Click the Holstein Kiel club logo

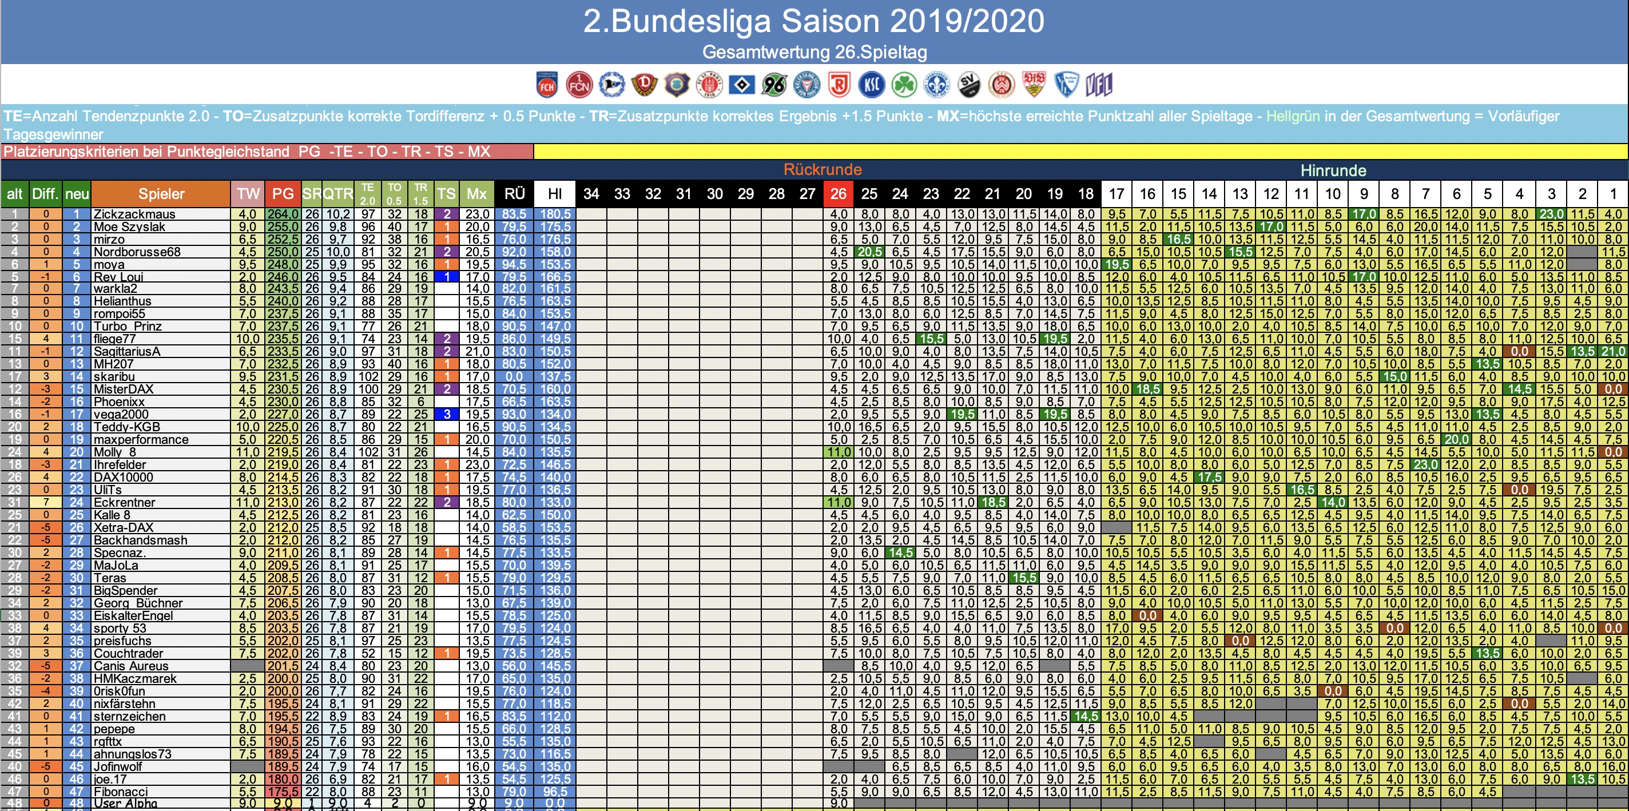click(x=807, y=85)
